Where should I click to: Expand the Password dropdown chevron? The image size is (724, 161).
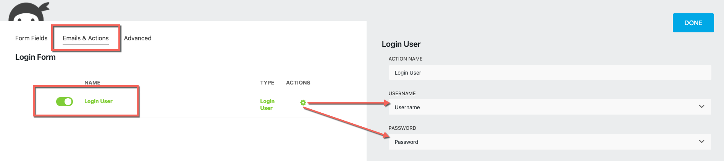[x=701, y=142]
